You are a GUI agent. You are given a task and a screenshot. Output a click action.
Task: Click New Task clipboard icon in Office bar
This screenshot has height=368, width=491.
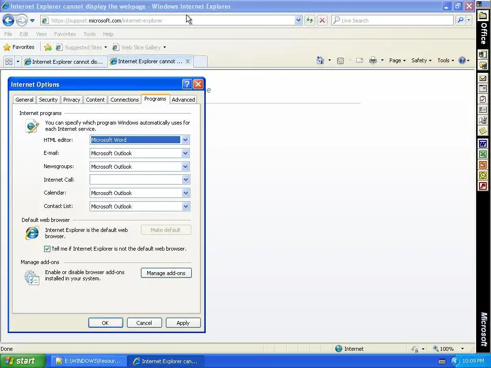click(x=482, y=100)
